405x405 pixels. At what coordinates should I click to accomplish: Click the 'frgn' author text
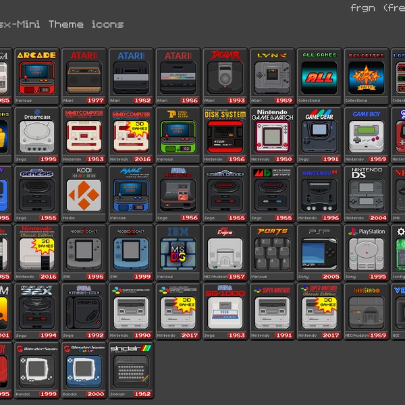click(x=362, y=8)
